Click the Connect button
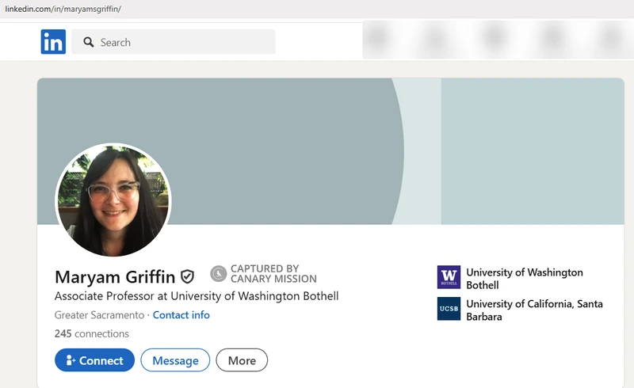The width and height of the screenshot is (634, 388). click(x=94, y=360)
